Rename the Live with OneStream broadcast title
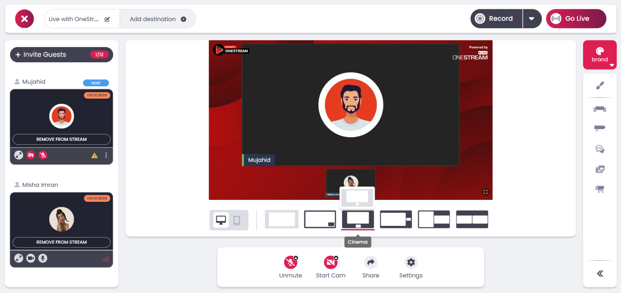 107,19
